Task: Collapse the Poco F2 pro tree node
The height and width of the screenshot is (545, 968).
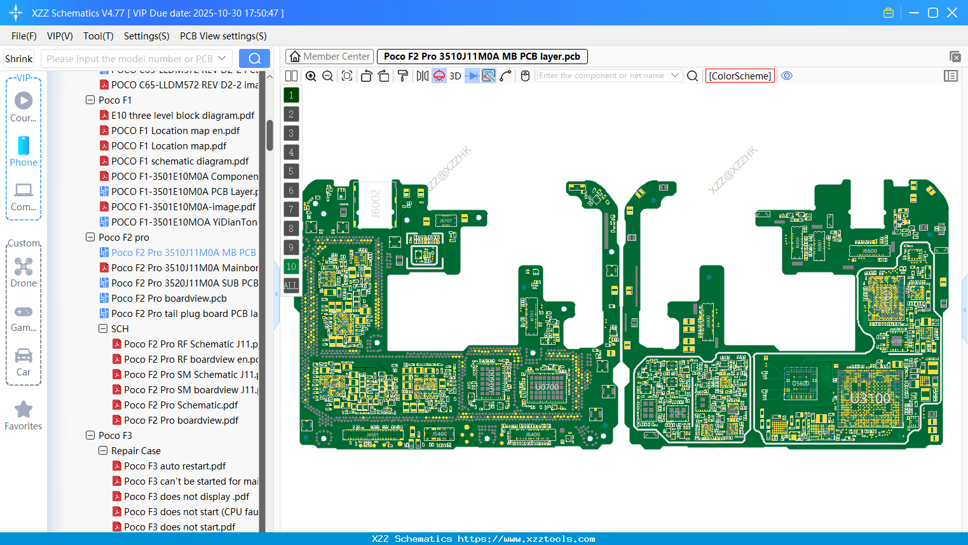Action: pos(90,237)
